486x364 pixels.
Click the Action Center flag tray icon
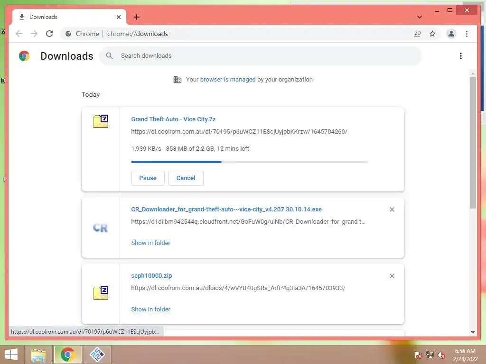[418, 355]
